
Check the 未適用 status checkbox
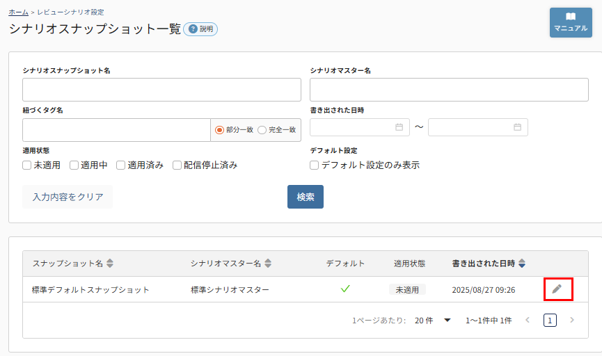pos(27,165)
